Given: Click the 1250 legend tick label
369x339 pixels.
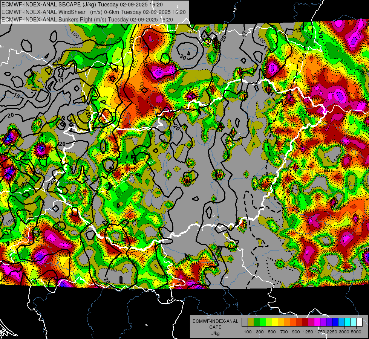Looking at the screenshot, I should point(308,332).
